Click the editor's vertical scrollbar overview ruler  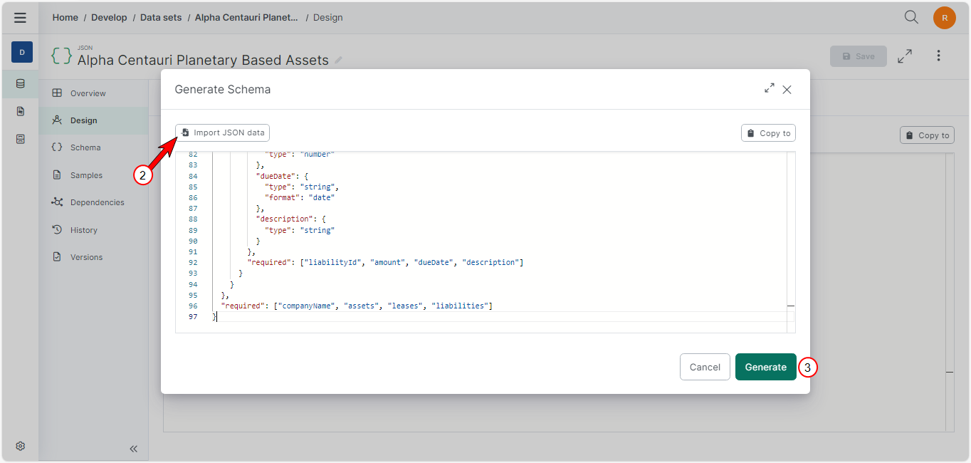[x=790, y=242]
